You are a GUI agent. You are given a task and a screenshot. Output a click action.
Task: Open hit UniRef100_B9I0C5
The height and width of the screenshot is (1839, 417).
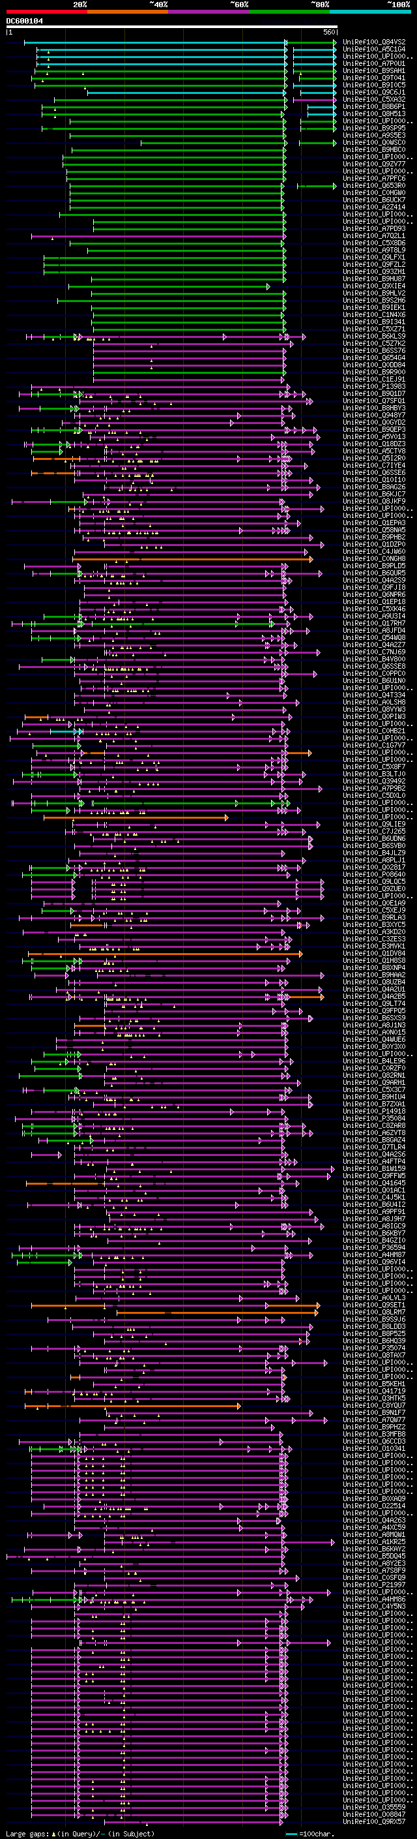coord(374,85)
